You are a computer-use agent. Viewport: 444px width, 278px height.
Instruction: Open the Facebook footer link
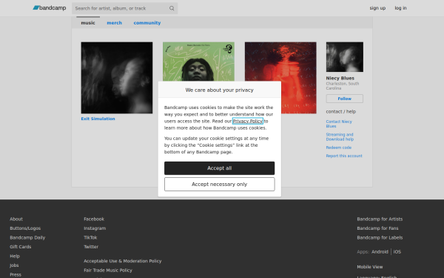click(x=94, y=219)
